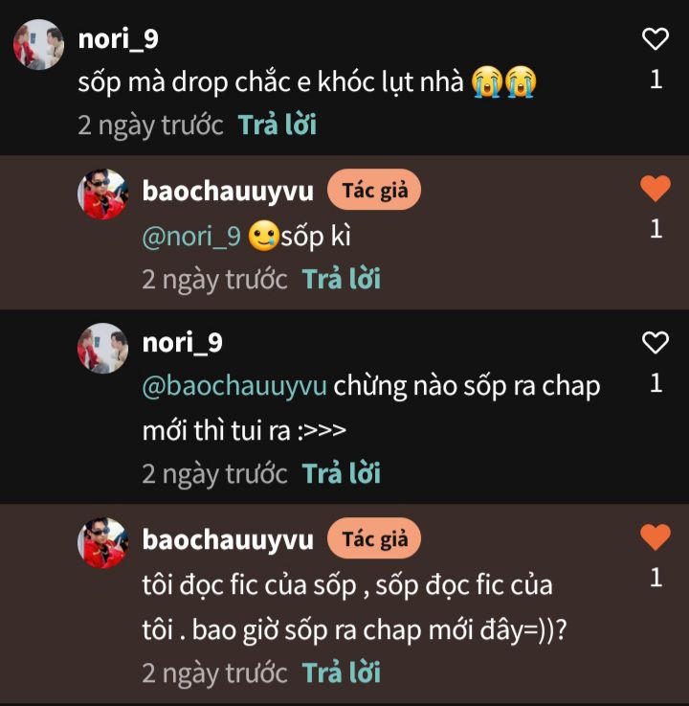Reply to the "tôi đọc fic của sốp" comment
Screen dimensions: 689x706
(342, 672)
